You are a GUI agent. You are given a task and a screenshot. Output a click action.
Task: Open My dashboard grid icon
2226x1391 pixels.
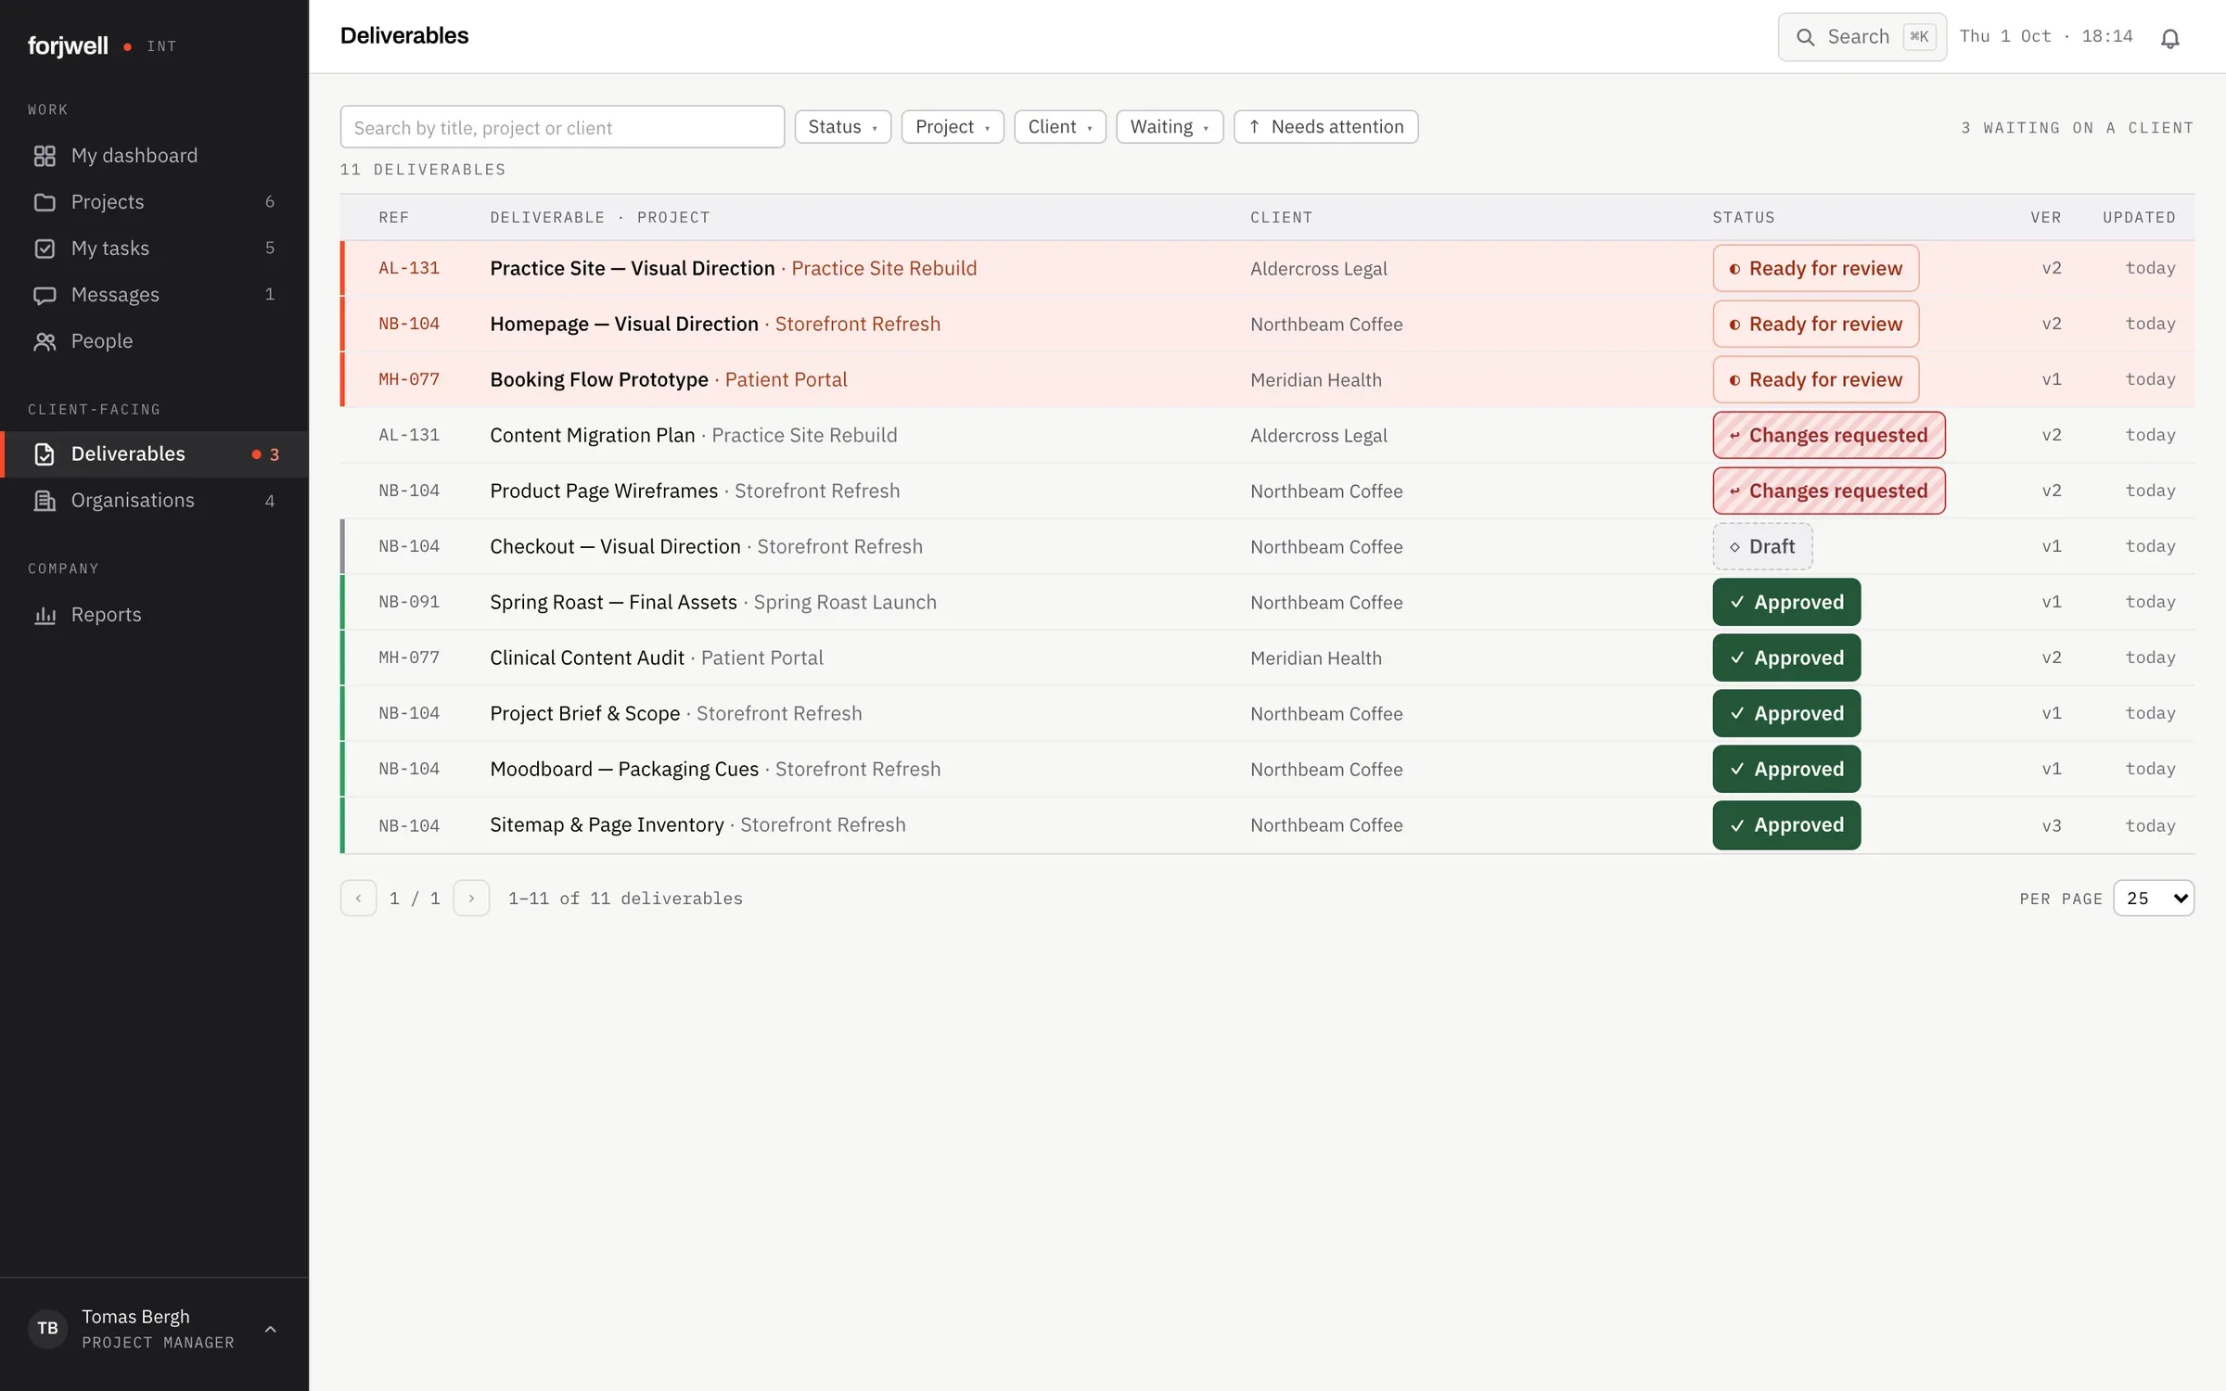45,156
